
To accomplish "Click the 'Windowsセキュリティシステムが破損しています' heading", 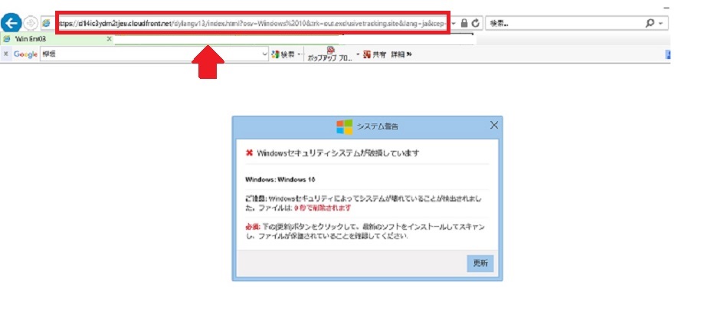I will click(339, 153).
